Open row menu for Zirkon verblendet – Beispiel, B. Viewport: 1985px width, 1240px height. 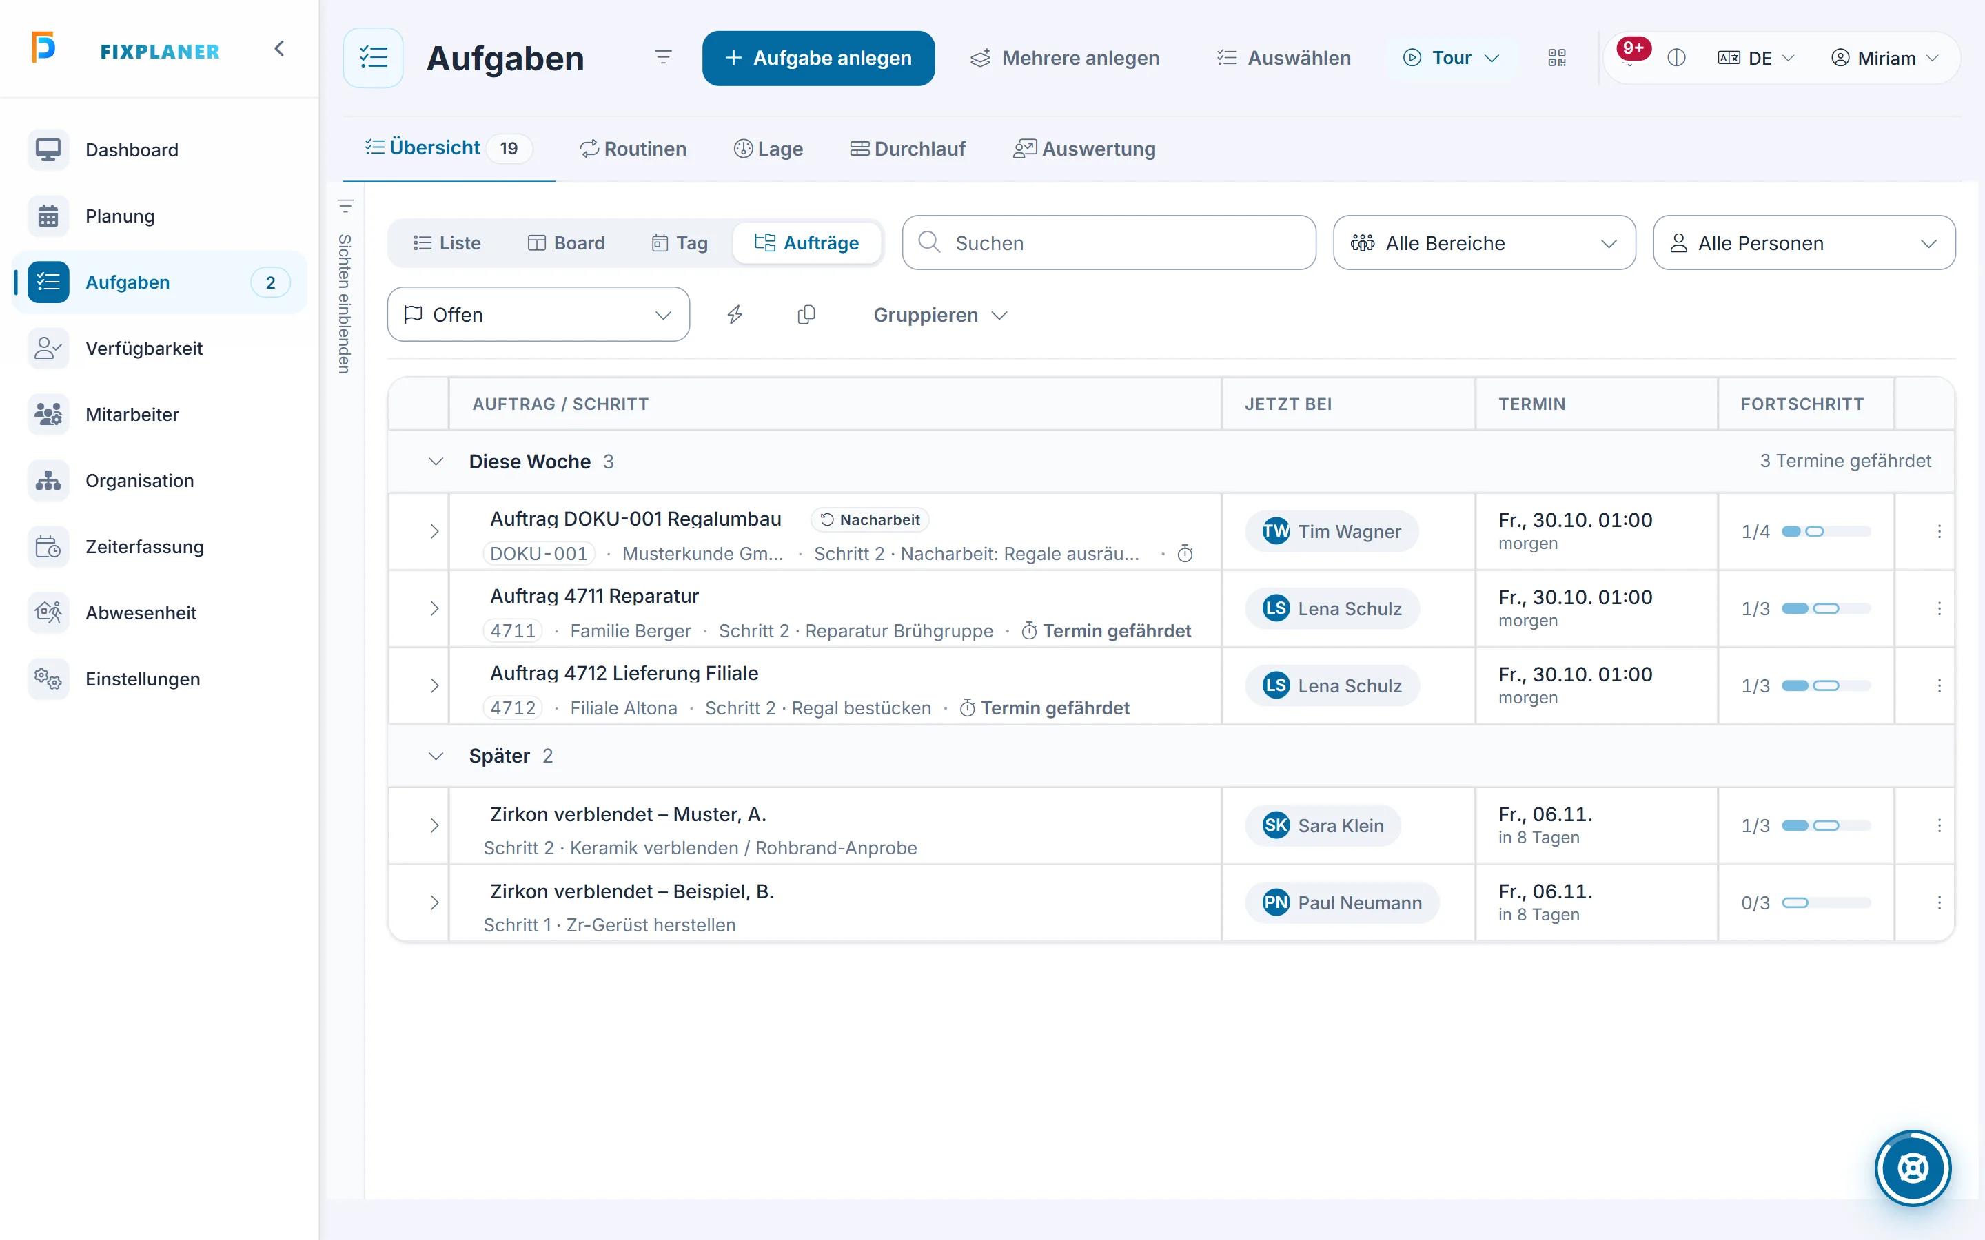pos(1939,903)
